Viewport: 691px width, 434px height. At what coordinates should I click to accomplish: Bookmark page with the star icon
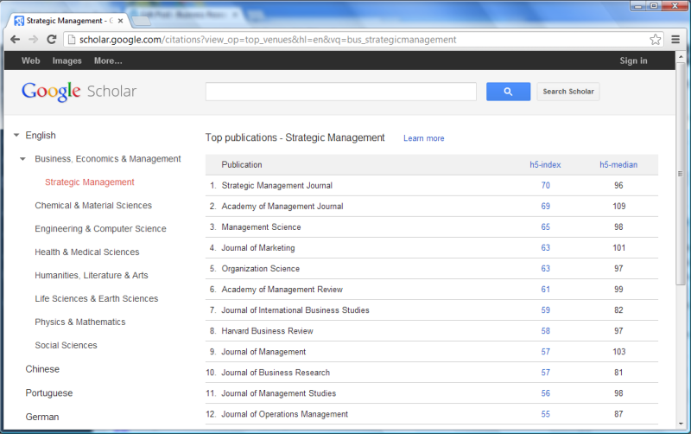656,40
